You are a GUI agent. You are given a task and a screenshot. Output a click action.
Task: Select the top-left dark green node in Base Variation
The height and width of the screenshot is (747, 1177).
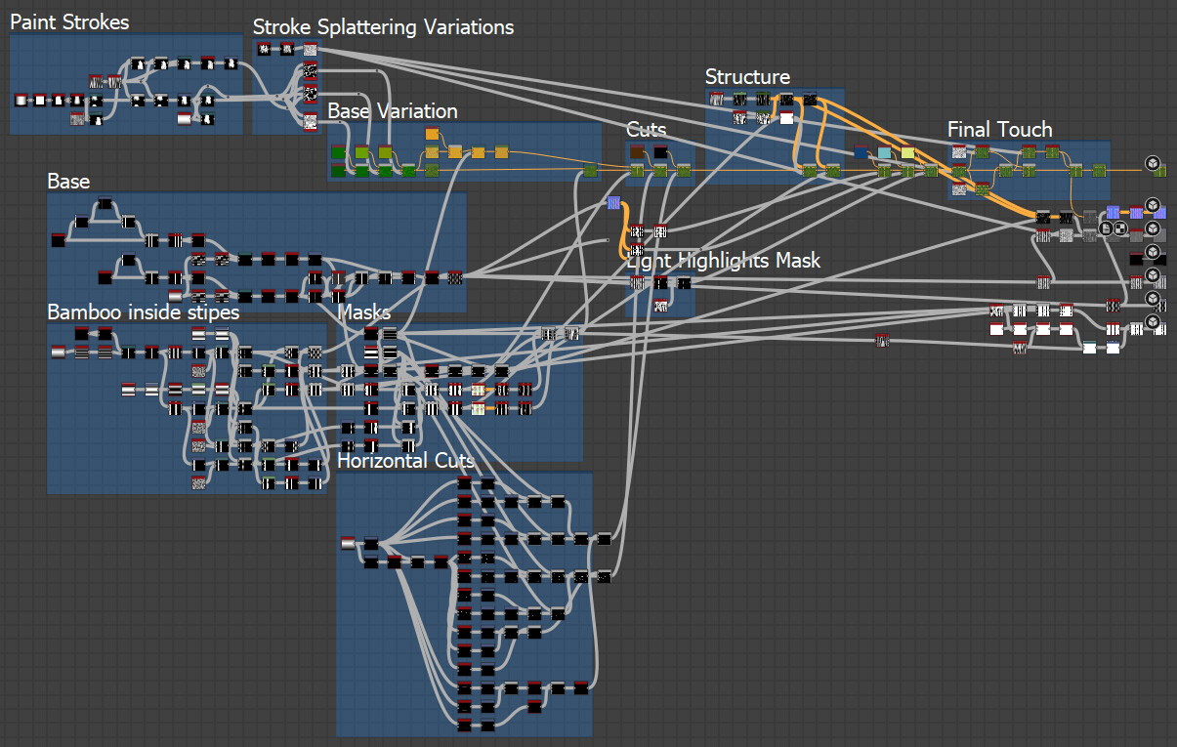pos(338,152)
